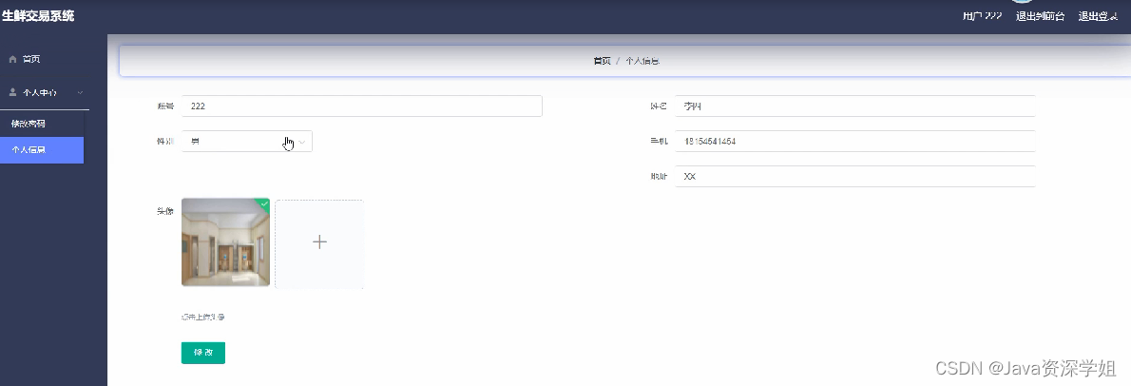Click the 生鲜交易系统 title

38,16
